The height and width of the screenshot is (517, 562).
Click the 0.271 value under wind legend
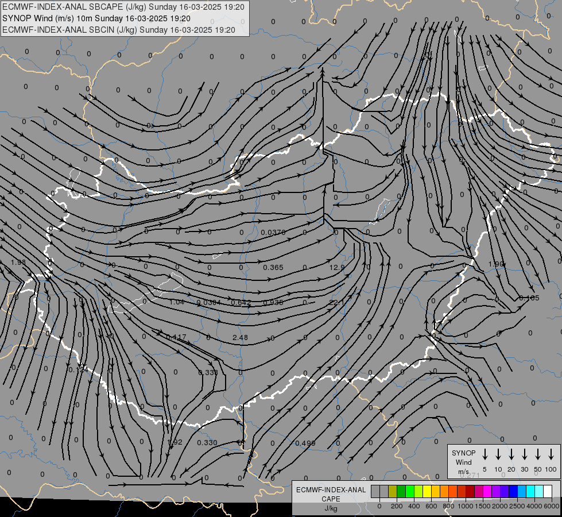click(470, 476)
